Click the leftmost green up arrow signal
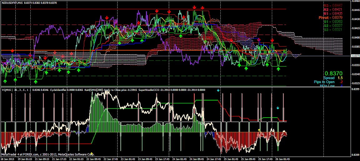Viewport: 360px width, 161px height. pos(5,81)
